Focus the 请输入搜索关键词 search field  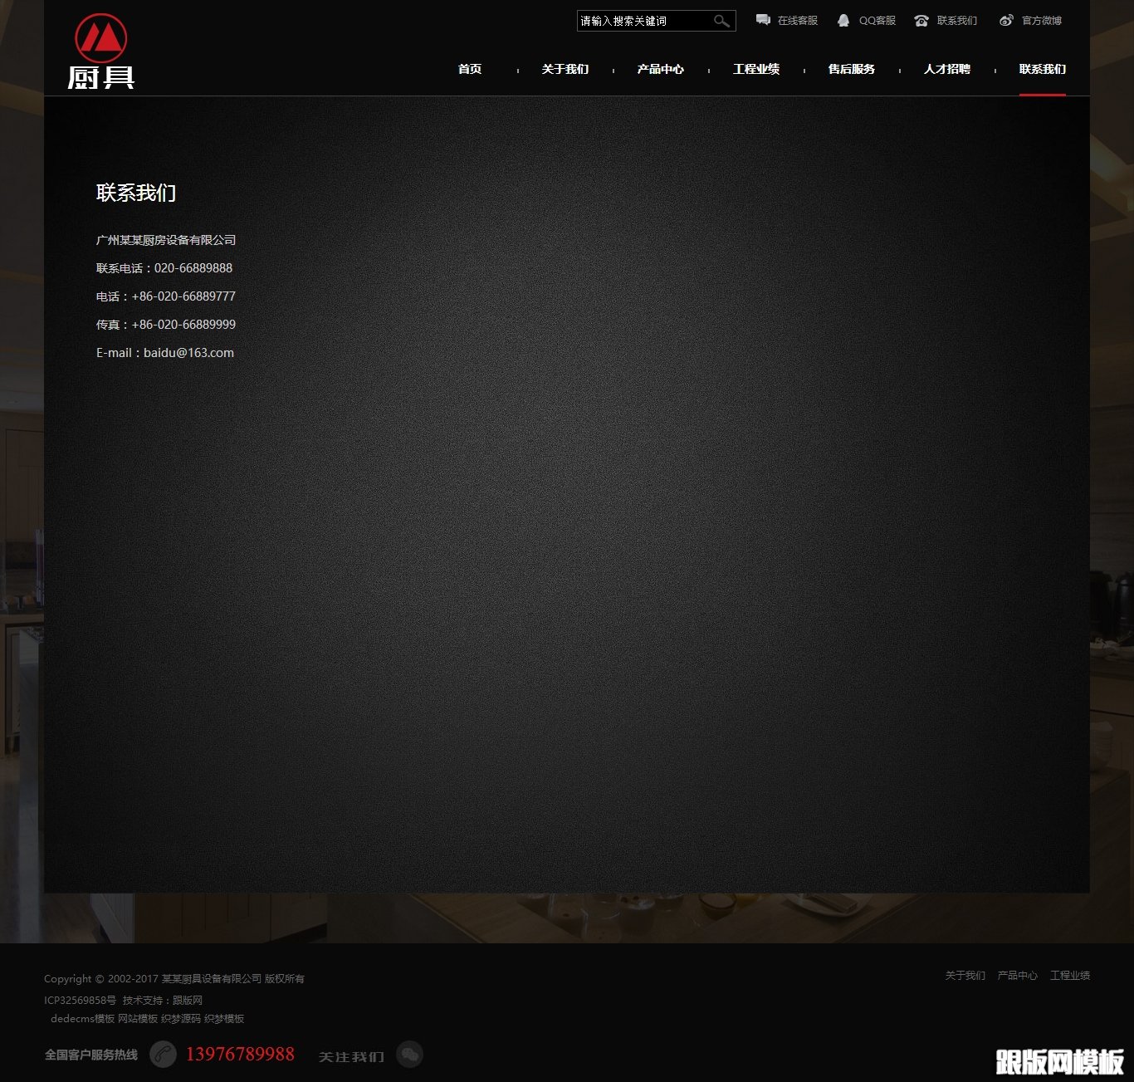click(643, 21)
